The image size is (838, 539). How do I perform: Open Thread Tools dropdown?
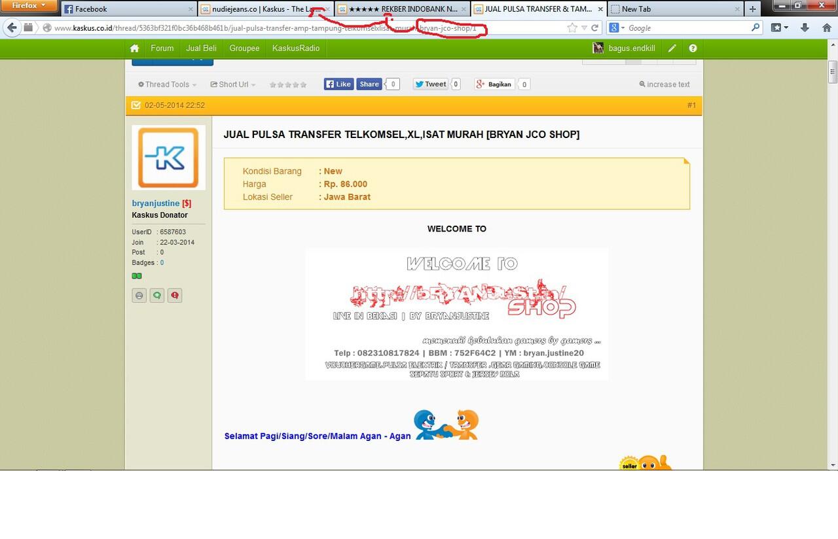pyautogui.click(x=168, y=84)
